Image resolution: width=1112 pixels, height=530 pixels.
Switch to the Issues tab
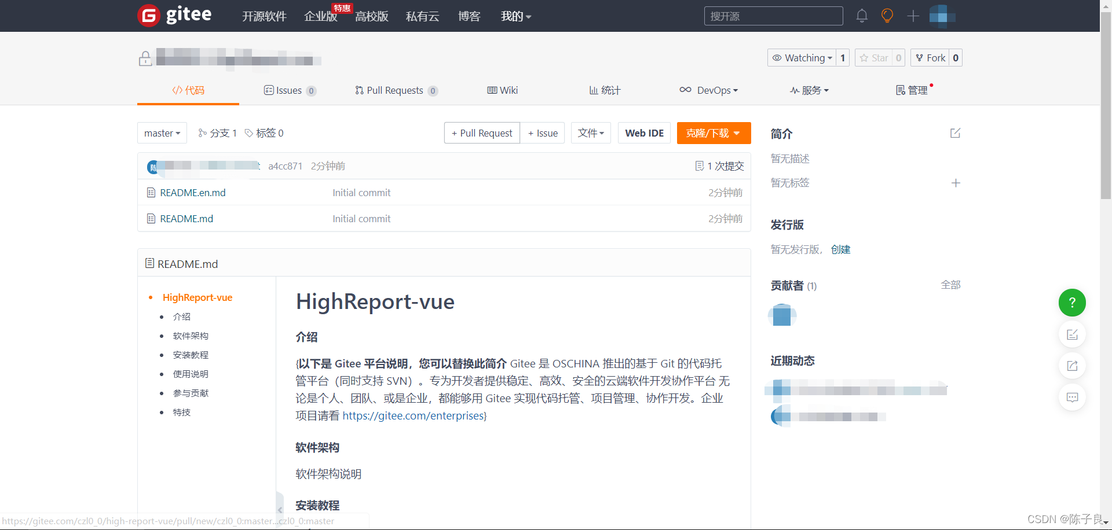click(x=290, y=90)
